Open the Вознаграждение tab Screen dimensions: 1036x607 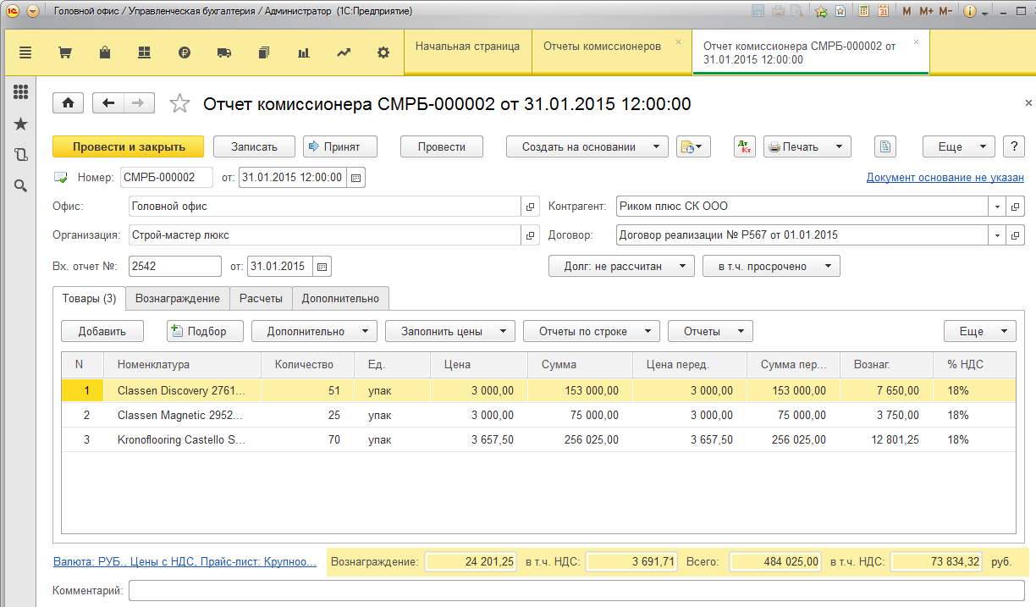click(x=178, y=298)
